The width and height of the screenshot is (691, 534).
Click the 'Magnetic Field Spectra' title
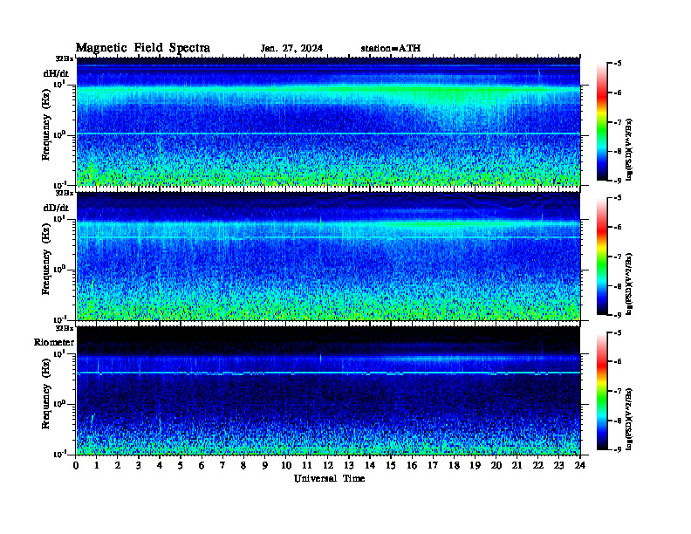pyautogui.click(x=143, y=48)
